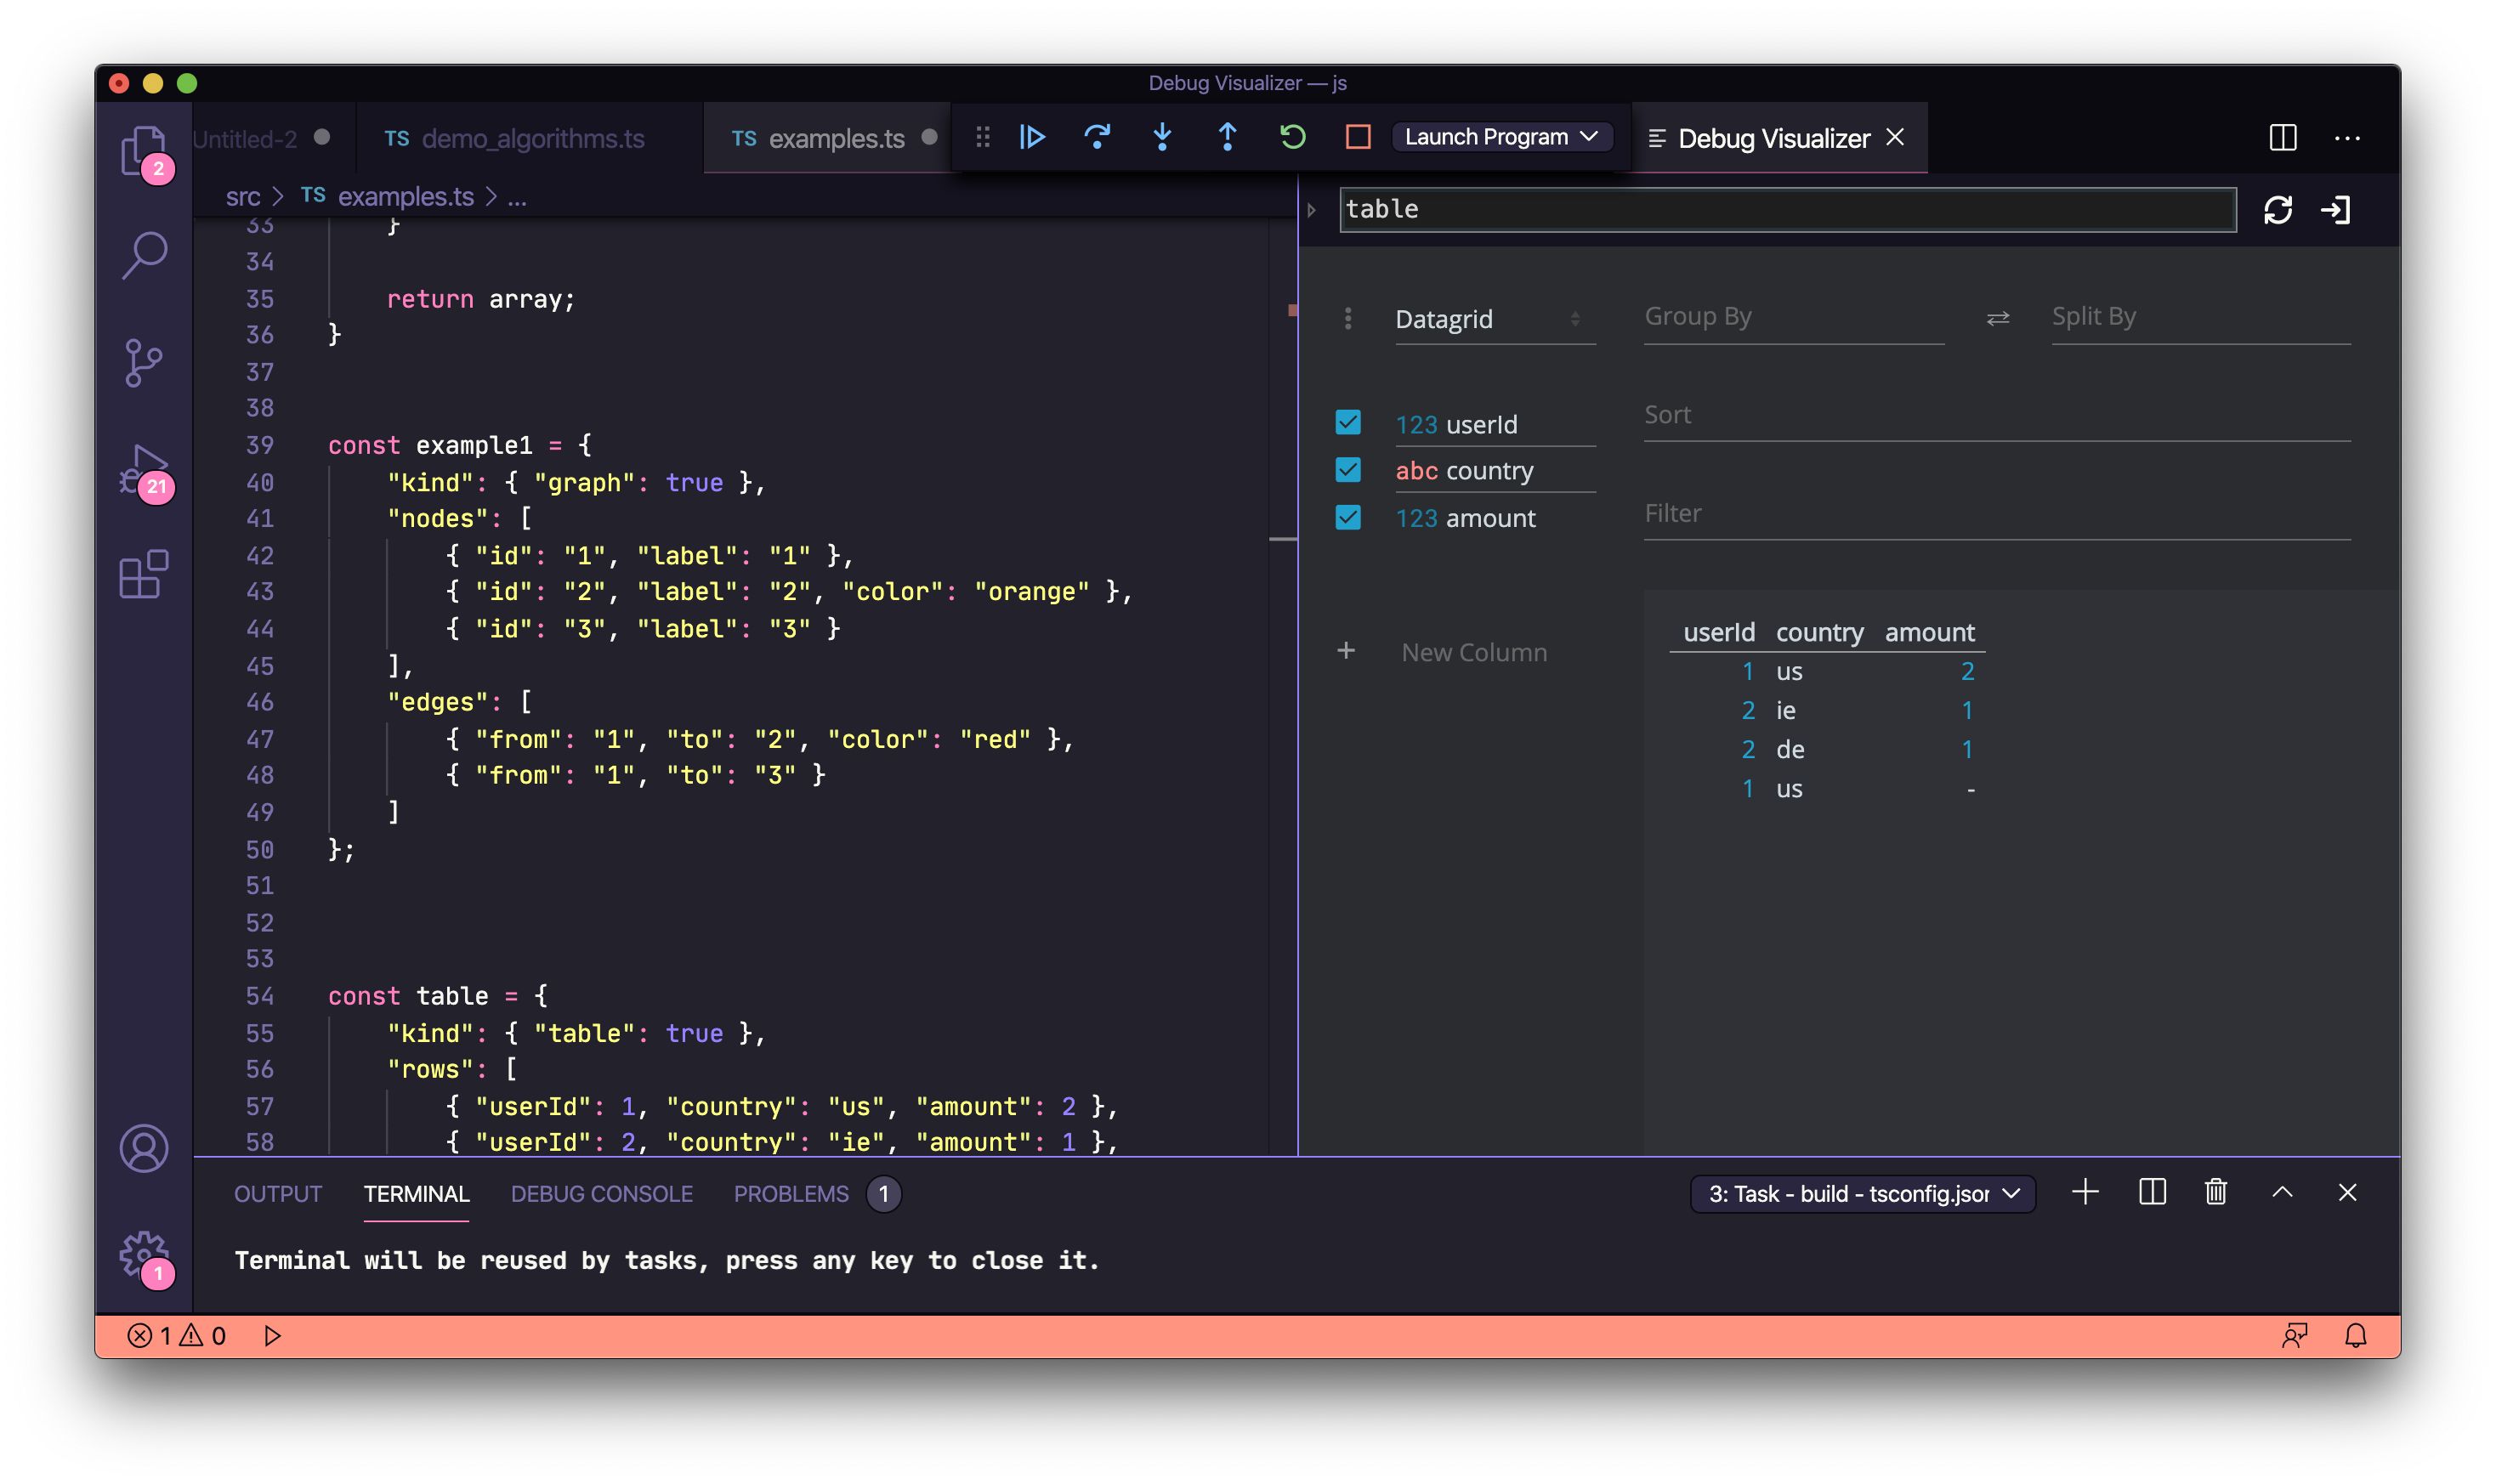
Task: Click the Step Into arrow
Action: [x=1162, y=137]
